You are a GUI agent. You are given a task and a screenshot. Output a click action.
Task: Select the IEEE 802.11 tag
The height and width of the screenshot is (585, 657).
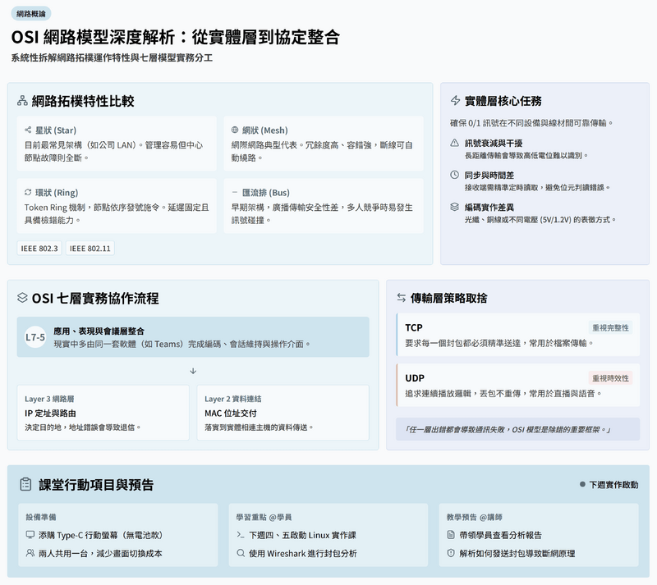[90, 248]
